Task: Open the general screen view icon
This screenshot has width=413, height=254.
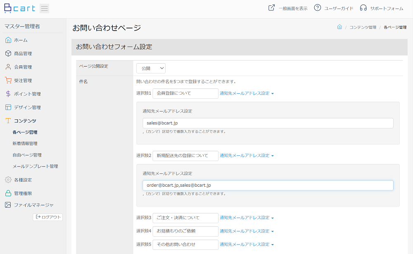Action: [x=271, y=8]
